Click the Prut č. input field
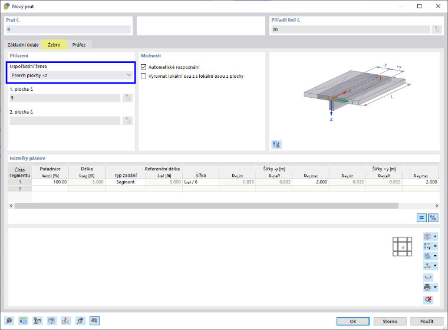Viewport: 448px width, 330px height. [68, 29]
